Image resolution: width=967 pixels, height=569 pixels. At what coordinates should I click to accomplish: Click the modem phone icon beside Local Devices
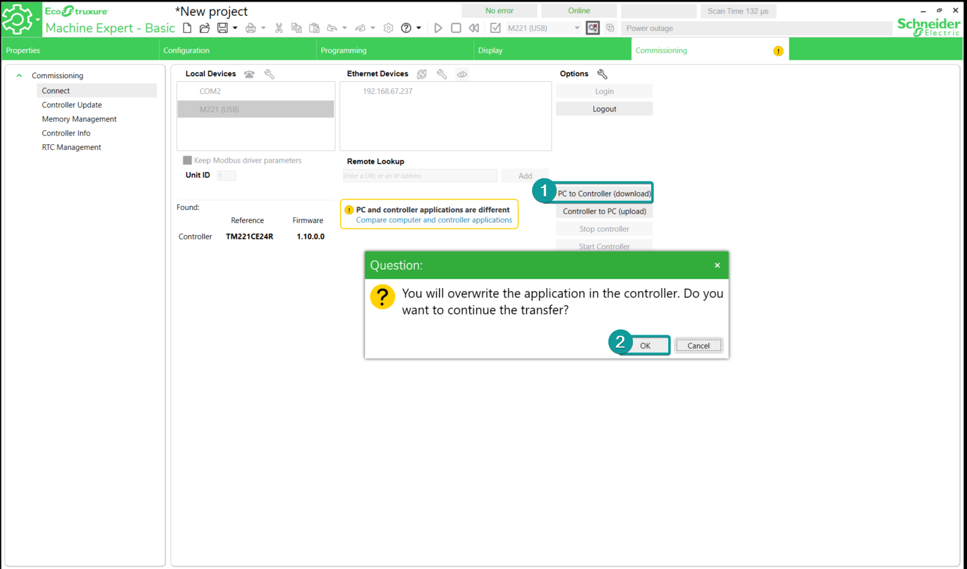tap(250, 74)
